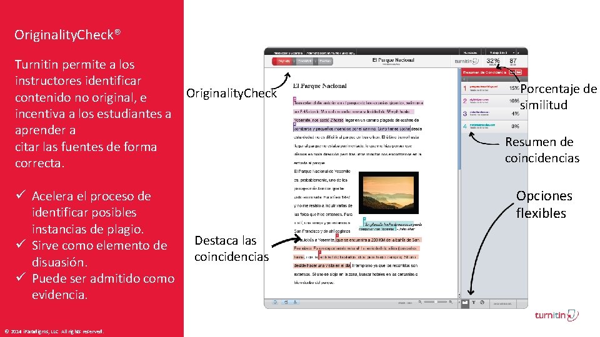
Task: Click the document heading El Parque Nacional
Action: 319,86
